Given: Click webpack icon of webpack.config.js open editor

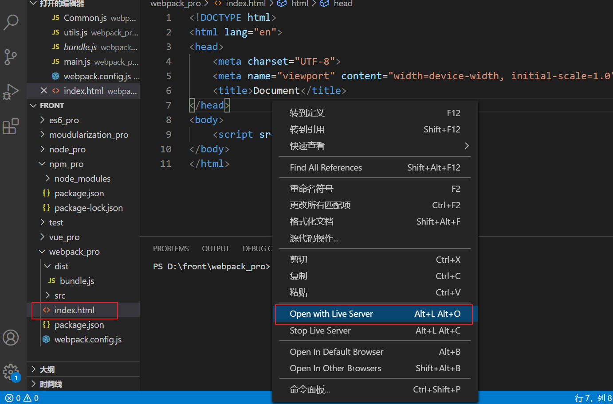Looking at the screenshot, I should coord(56,76).
